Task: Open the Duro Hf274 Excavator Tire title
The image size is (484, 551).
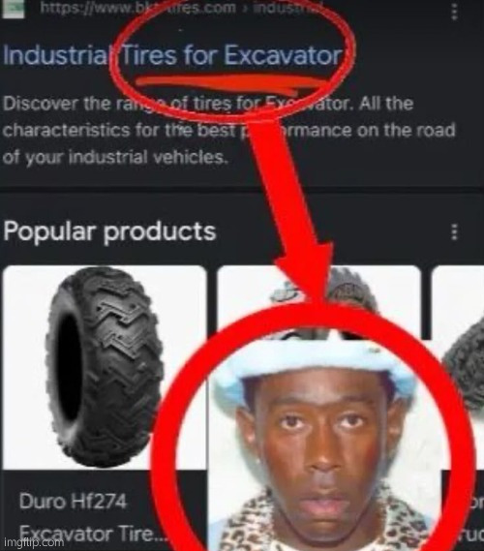Action: (x=92, y=517)
